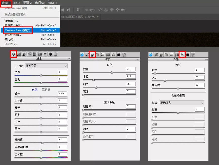Click 3D rotate object icon in options bar
This screenshot has height=165, width=219.
pos(100,10)
